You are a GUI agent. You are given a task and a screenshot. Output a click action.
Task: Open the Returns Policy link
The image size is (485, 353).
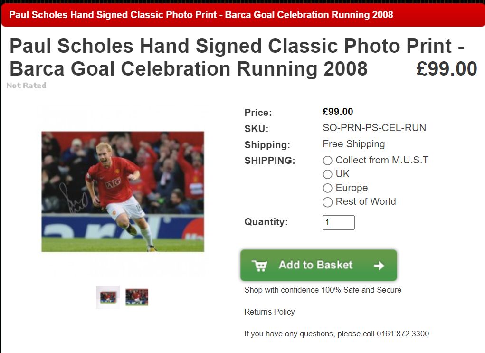[269, 312]
